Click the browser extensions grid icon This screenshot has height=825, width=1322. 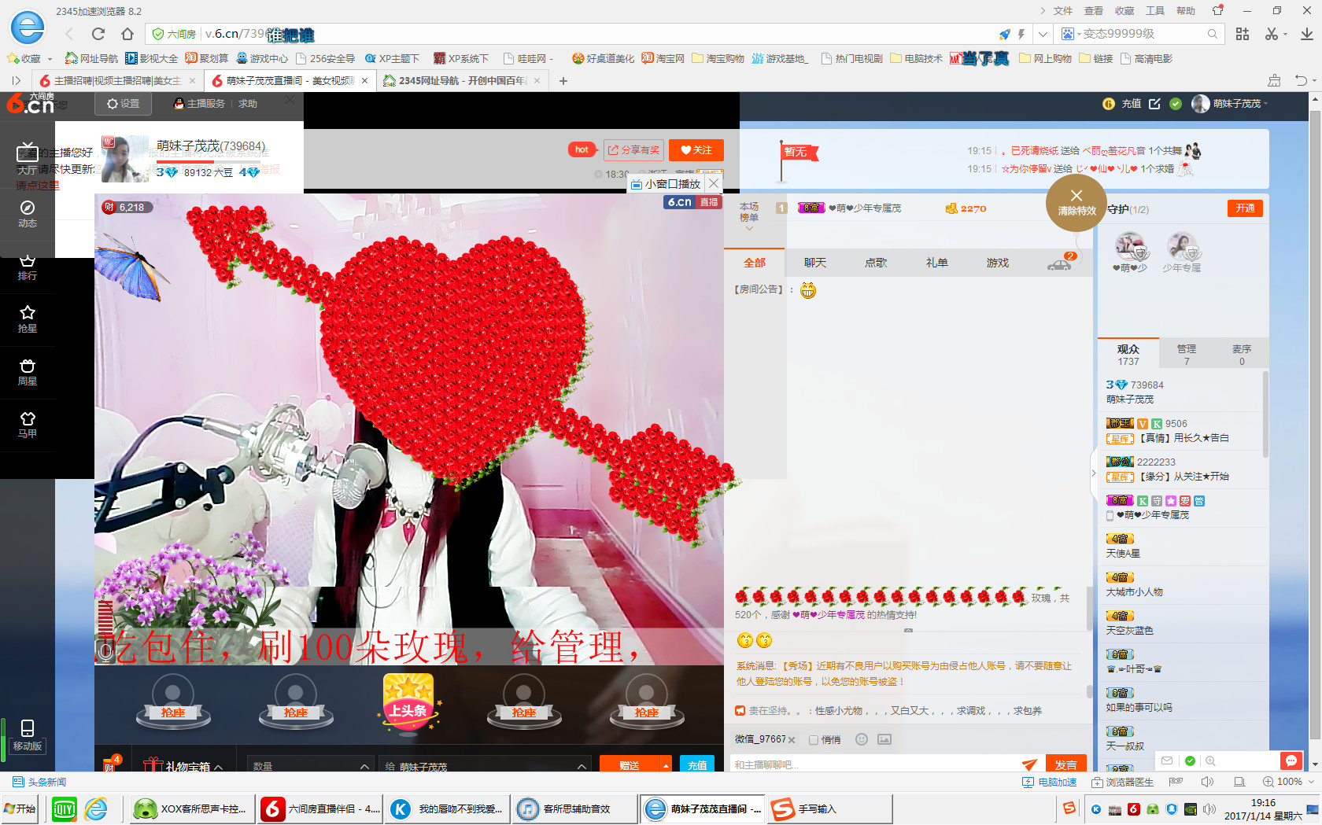tap(1243, 34)
